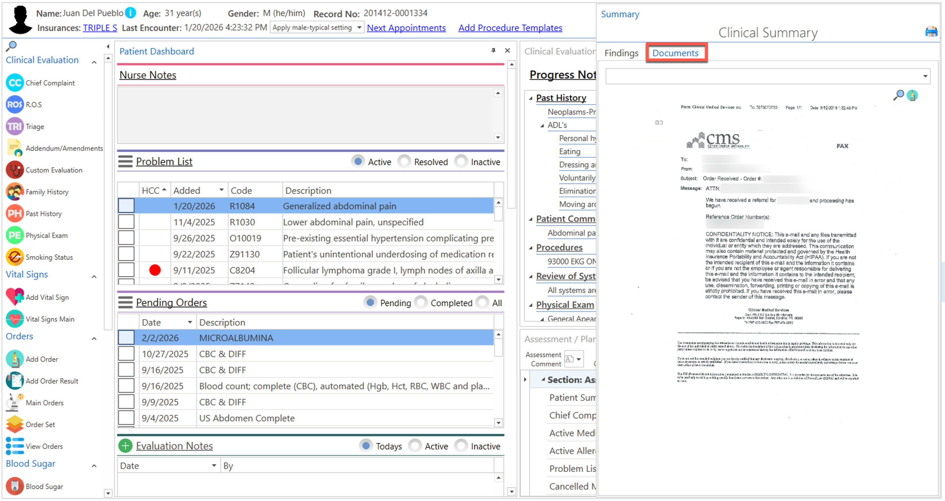Click the patient info icon beside name
Screen dimensions: 945x501
click(x=130, y=13)
